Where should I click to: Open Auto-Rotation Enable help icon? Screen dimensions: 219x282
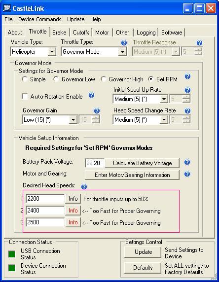91,95
